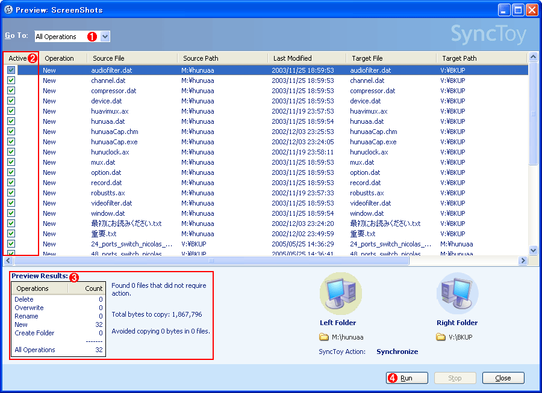Sort by the Source File column header
The image size is (542, 393).
[132, 58]
